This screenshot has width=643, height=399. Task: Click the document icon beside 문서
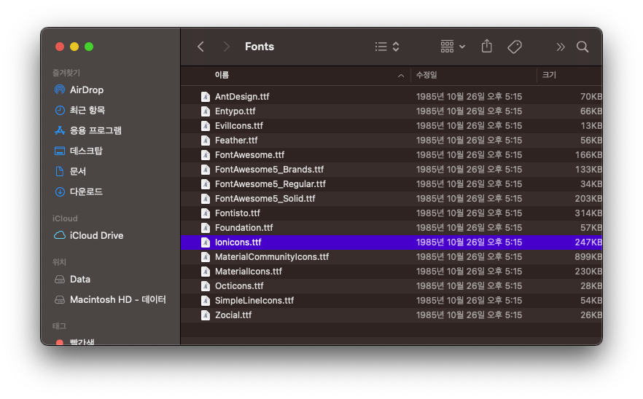point(60,171)
